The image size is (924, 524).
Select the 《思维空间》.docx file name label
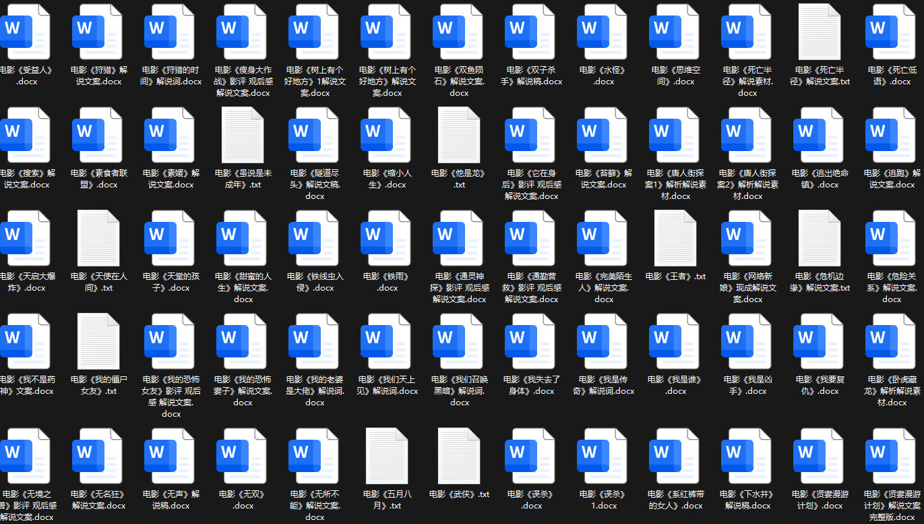[x=675, y=76]
